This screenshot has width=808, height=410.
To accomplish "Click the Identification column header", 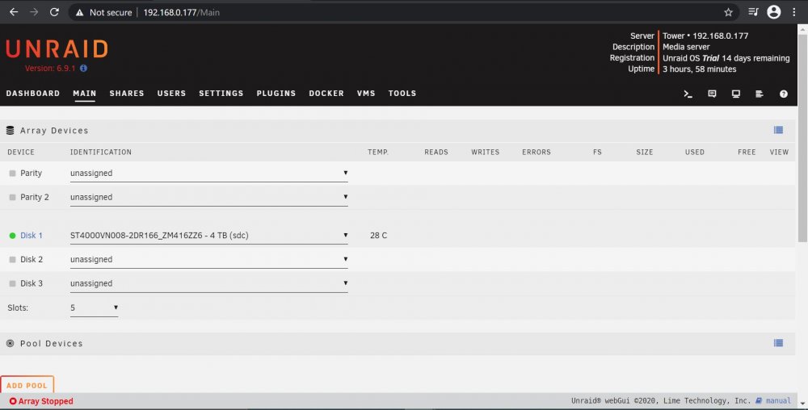I will point(100,153).
